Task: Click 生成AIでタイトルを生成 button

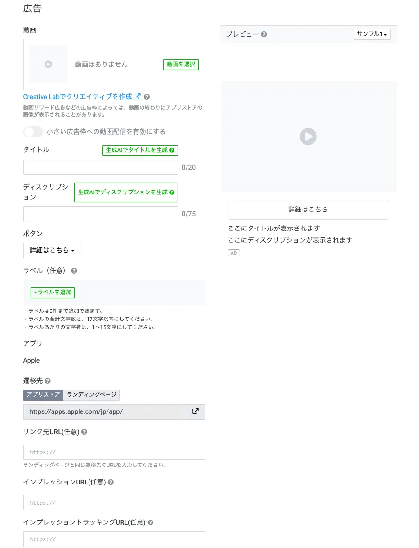Action: pyautogui.click(x=140, y=150)
